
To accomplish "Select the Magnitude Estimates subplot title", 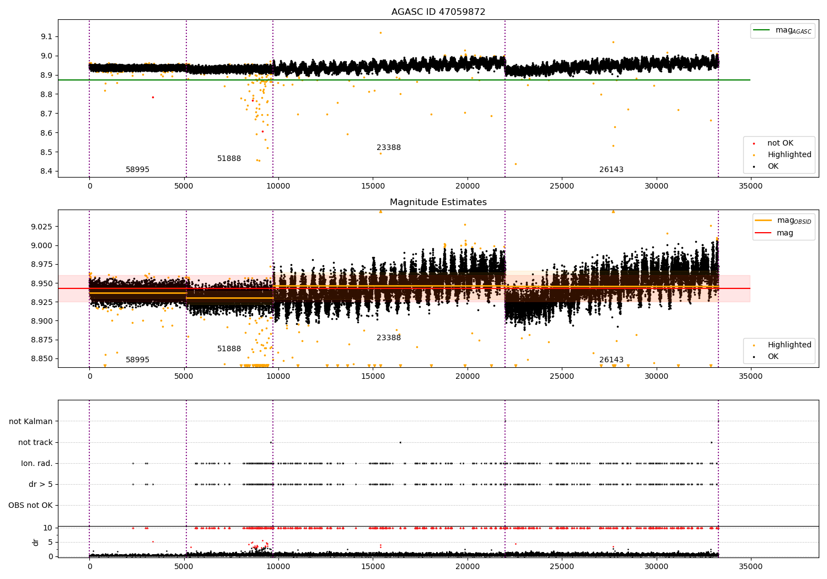I will pyautogui.click(x=438, y=202).
